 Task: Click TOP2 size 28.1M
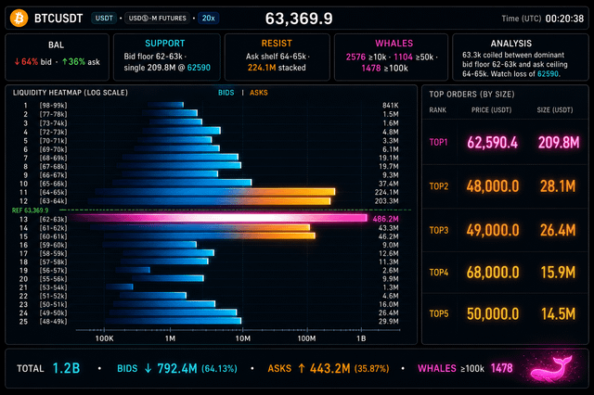[558, 186]
